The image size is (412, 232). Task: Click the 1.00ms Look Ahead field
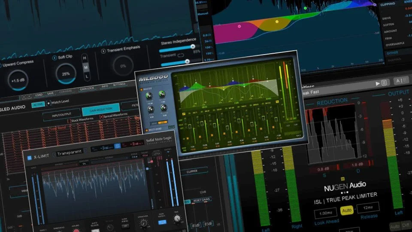pyautogui.click(x=326, y=213)
